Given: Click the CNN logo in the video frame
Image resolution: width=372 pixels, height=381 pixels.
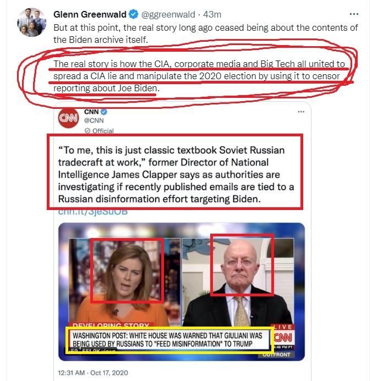Looking at the screenshot, I should tap(283, 338).
